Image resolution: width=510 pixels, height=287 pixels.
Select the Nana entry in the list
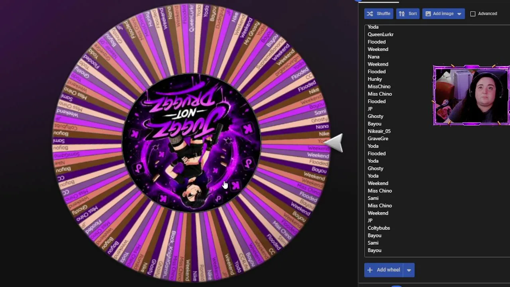point(373,57)
